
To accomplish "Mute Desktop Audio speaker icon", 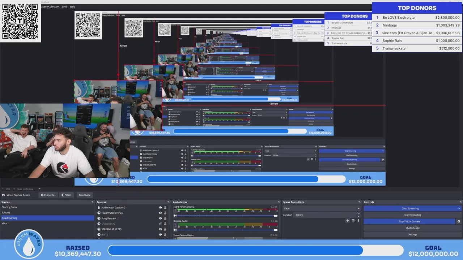I will pos(175,230).
